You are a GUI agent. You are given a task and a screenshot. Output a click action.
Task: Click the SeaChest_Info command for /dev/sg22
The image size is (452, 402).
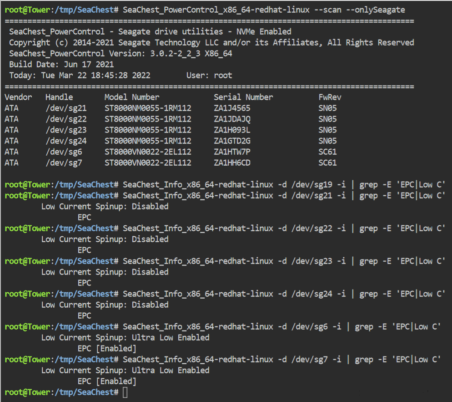(284, 229)
